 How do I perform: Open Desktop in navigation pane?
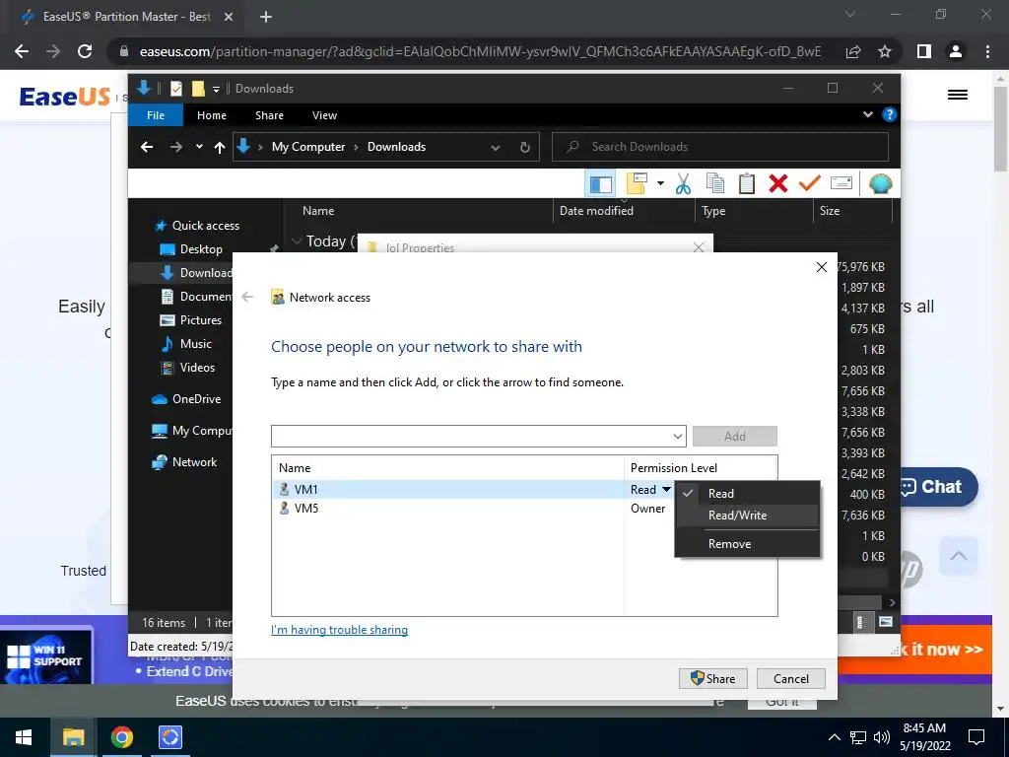click(201, 249)
